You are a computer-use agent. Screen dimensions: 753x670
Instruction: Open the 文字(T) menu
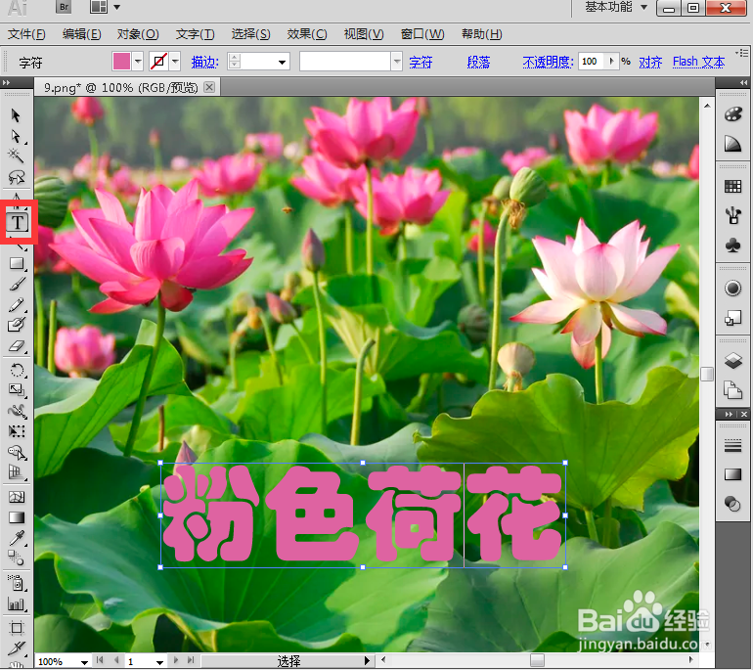pos(195,34)
